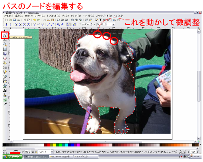
Task: Select the Connector tool
Action: tap(5, 95)
